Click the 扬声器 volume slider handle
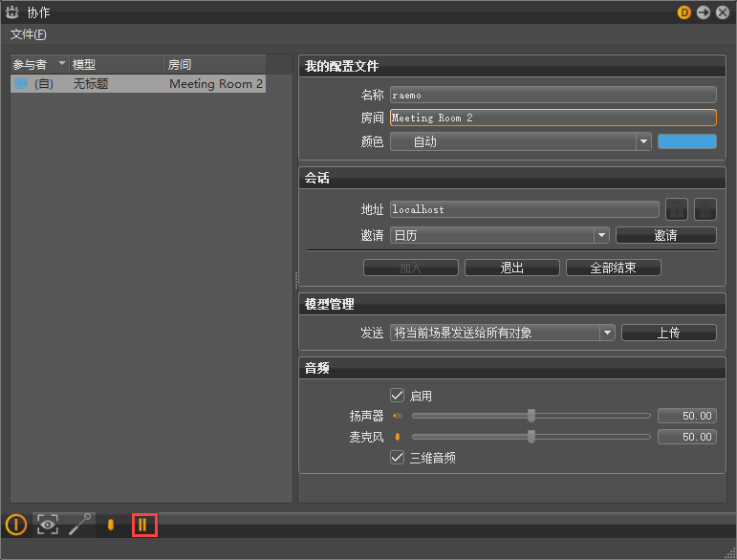Viewport: 737px width, 560px height. click(x=531, y=416)
